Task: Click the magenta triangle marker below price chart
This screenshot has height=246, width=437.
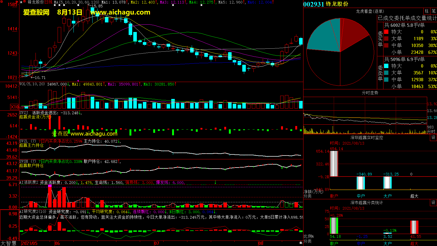Action: pyautogui.click(x=78, y=81)
